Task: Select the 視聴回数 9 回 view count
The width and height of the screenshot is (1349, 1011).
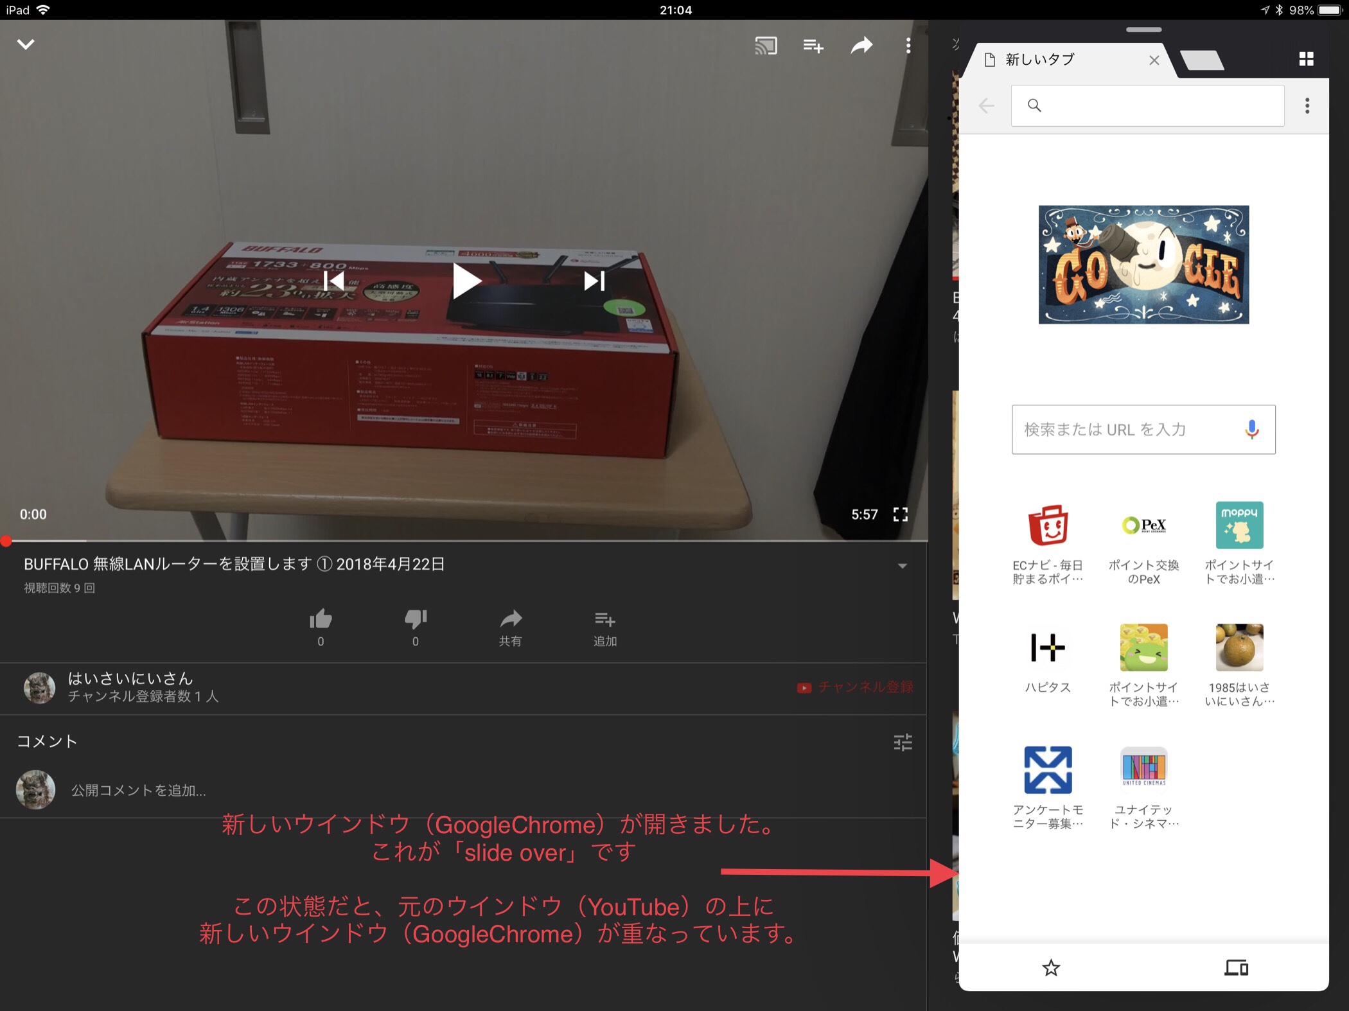Action: pos(60,588)
